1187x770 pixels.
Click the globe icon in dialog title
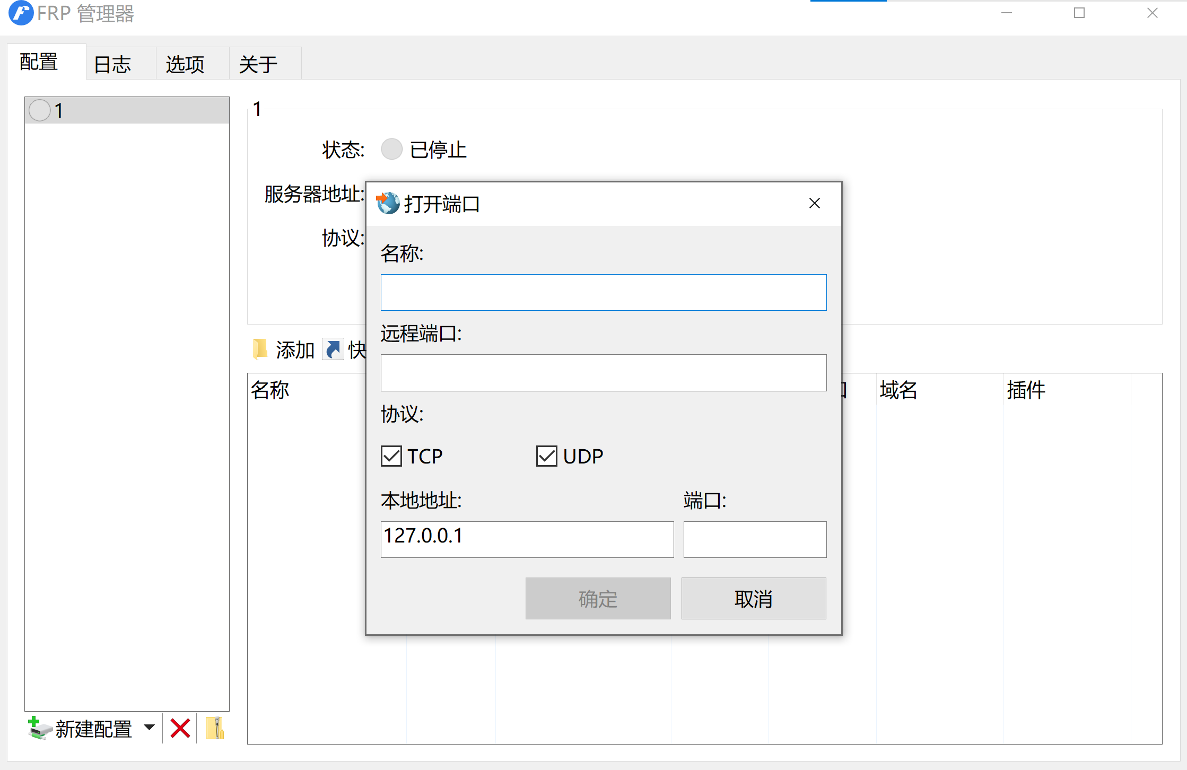(388, 204)
